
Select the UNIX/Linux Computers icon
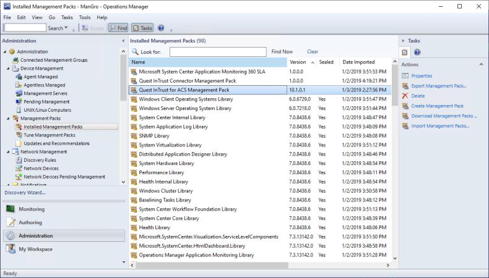click(x=19, y=110)
